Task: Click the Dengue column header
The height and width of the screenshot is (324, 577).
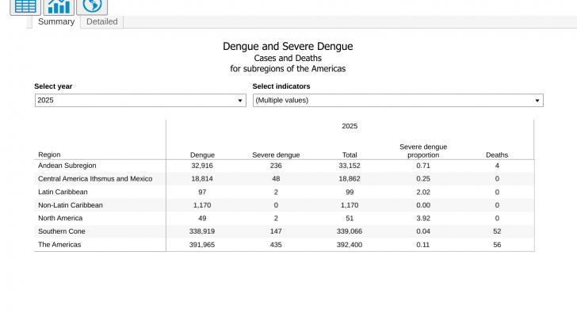Action: [x=202, y=154]
